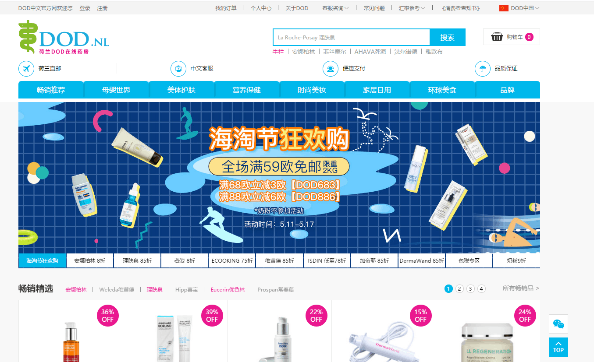Expand the 客服咨询 dropdown
The image size is (594, 362).
[335, 8]
